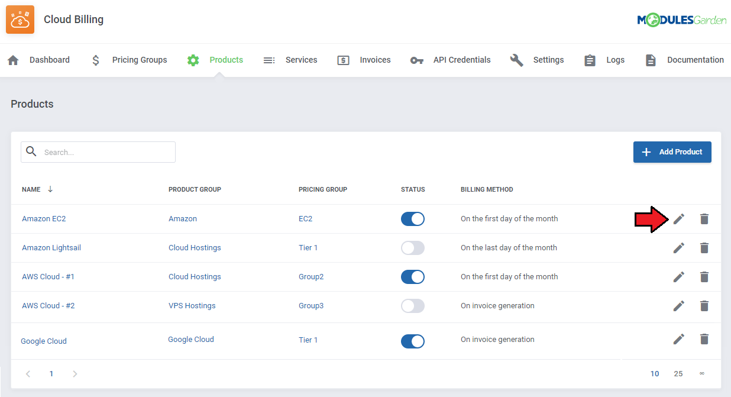The width and height of the screenshot is (731, 397).
Task: Select page 1 in pagination
Action: [x=51, y=374]
